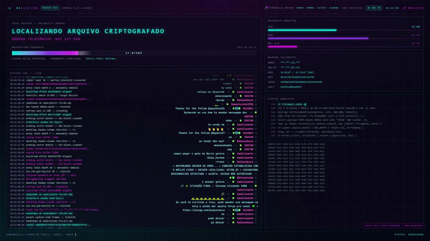Click the 'STATUS: SEARCHING' indicator

[x=409, y=234]
